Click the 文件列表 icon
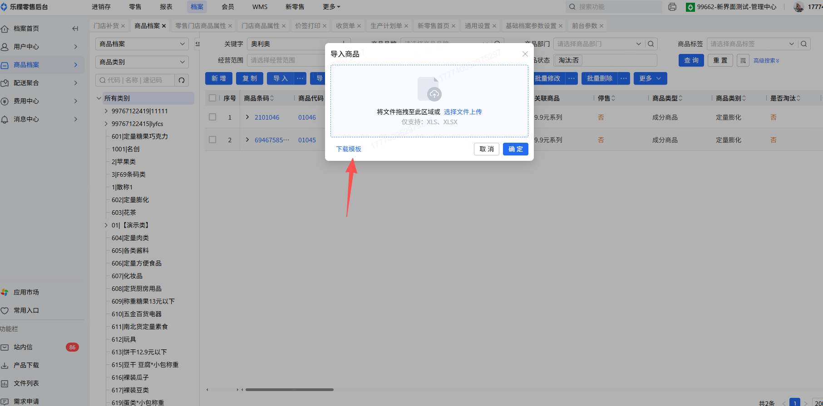 click(x=5, y=383)
